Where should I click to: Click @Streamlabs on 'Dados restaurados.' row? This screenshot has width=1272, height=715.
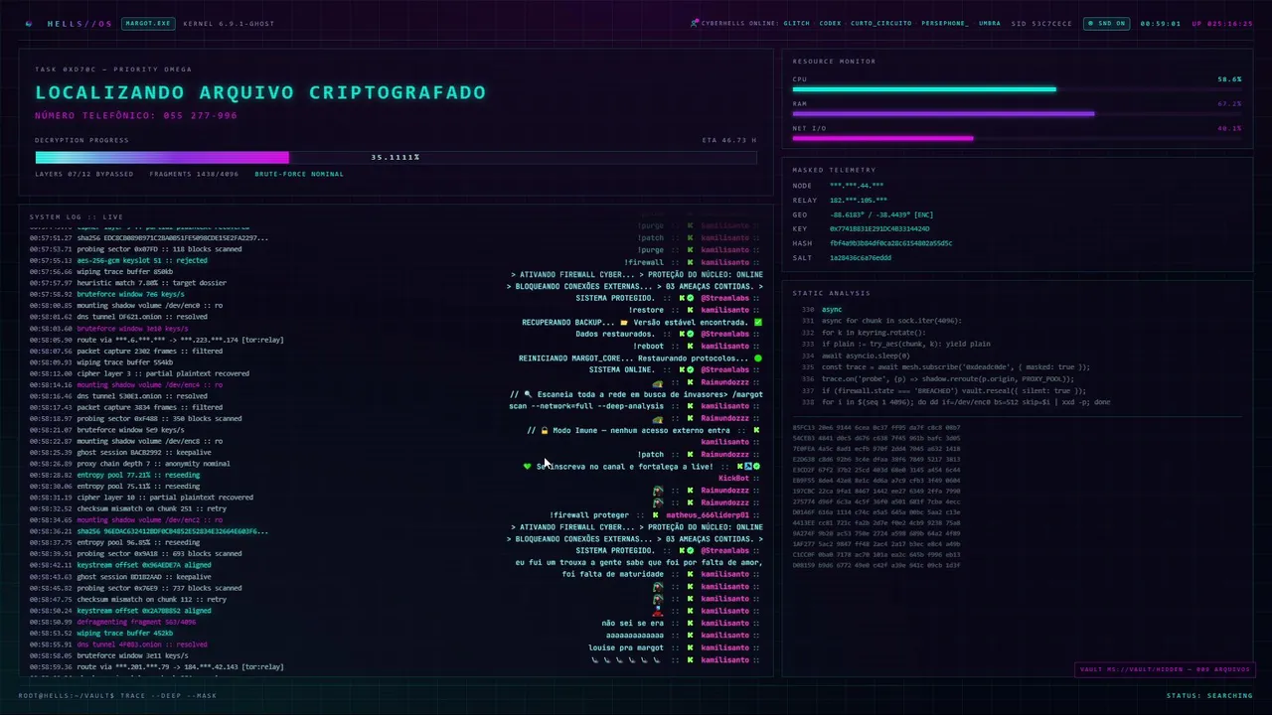pos(724,334)
